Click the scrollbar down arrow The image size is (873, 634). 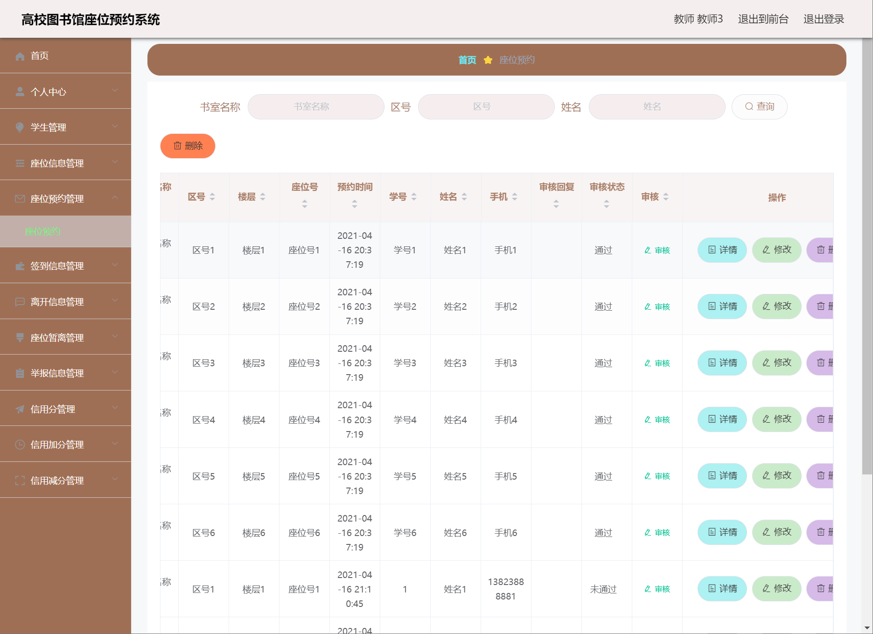click(867, 628)
